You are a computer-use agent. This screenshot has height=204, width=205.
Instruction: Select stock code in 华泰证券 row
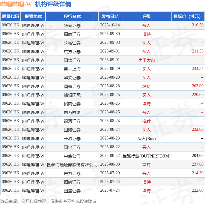10,25
